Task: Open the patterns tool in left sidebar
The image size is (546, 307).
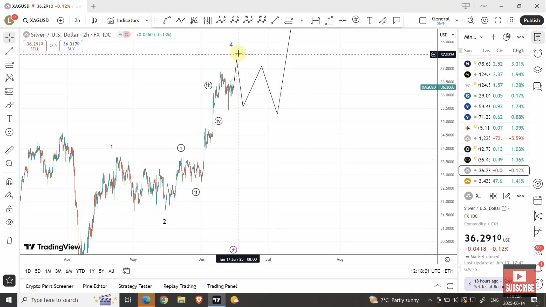Action: 9,78
